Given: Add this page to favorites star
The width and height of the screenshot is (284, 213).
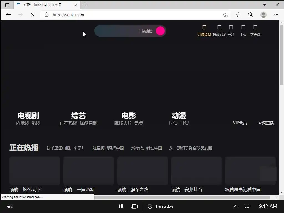Looking at the screenshot, I should click(x=225, y=15).
